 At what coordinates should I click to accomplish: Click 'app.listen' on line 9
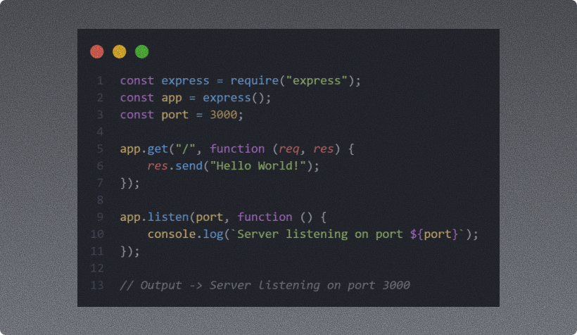[x=154, y=217]
